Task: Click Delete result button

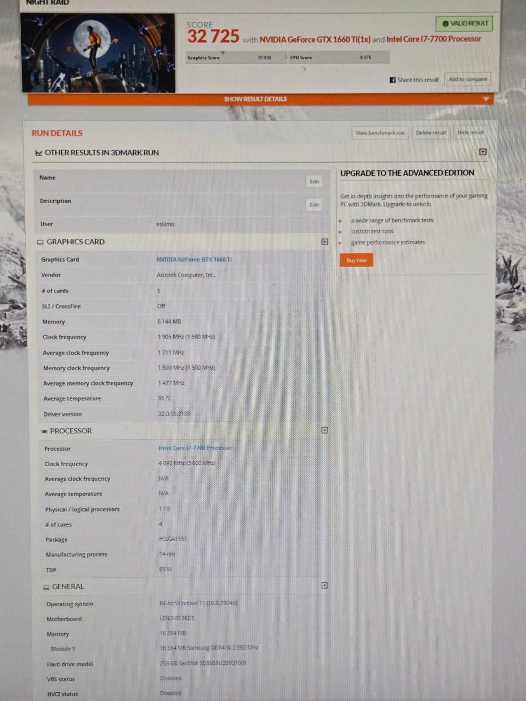Action: click(431, 133)
